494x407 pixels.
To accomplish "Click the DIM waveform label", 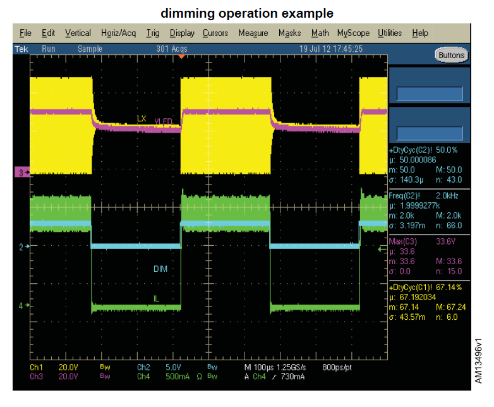I will 161,269.
